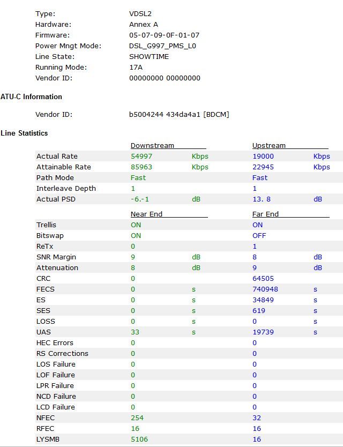Click the near end LYSMB value 5106
Image resolution: width=343 pixels, height=447 pixels.
click(139, 439)
